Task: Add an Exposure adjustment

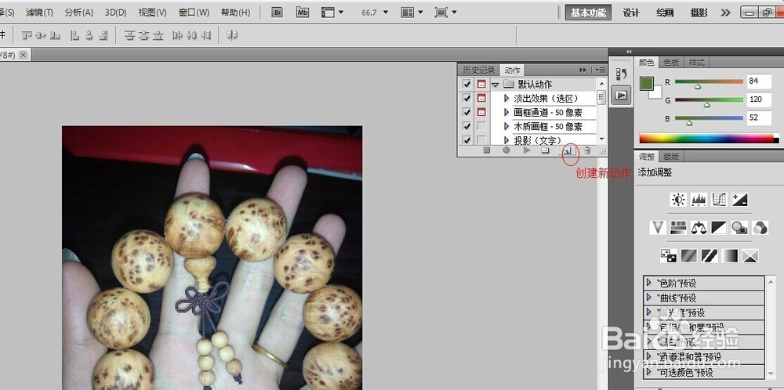Action: [739, 200]
